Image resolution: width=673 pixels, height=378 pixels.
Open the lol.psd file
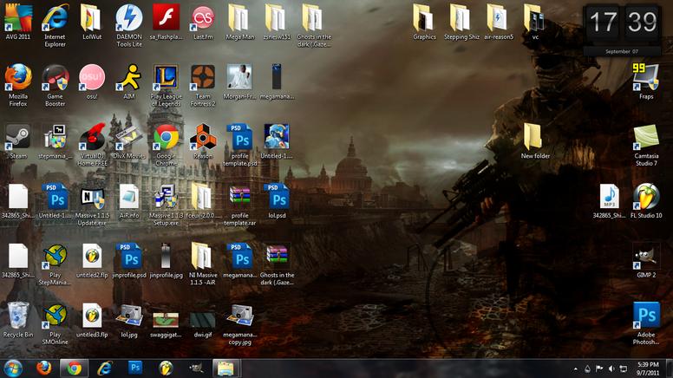[277, 200]
